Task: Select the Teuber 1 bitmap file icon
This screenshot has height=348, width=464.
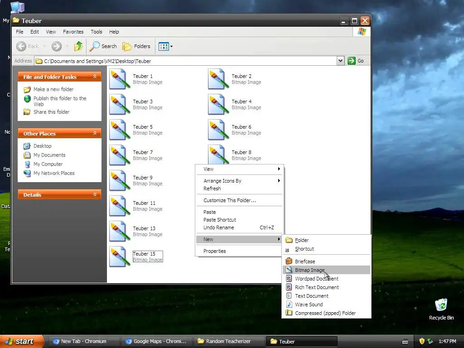Action: click(x=120, y=79)
